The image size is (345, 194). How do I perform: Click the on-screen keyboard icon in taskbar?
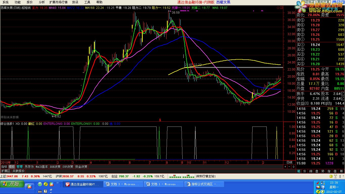[40, 191]
